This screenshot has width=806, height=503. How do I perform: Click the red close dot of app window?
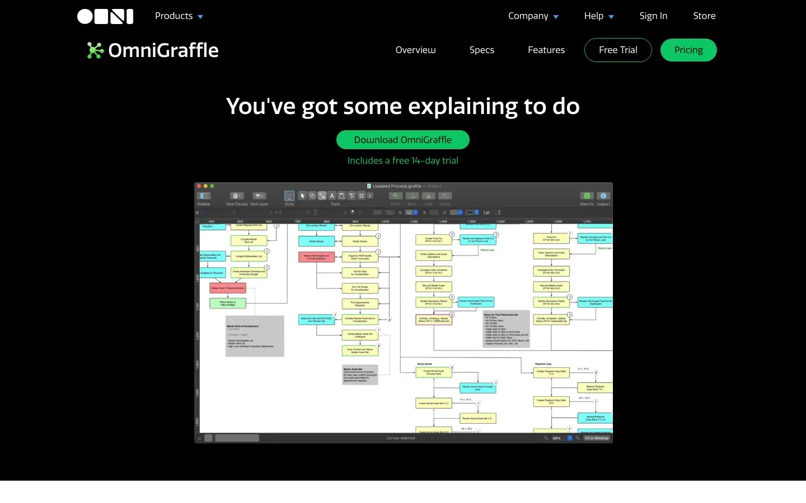199,186
